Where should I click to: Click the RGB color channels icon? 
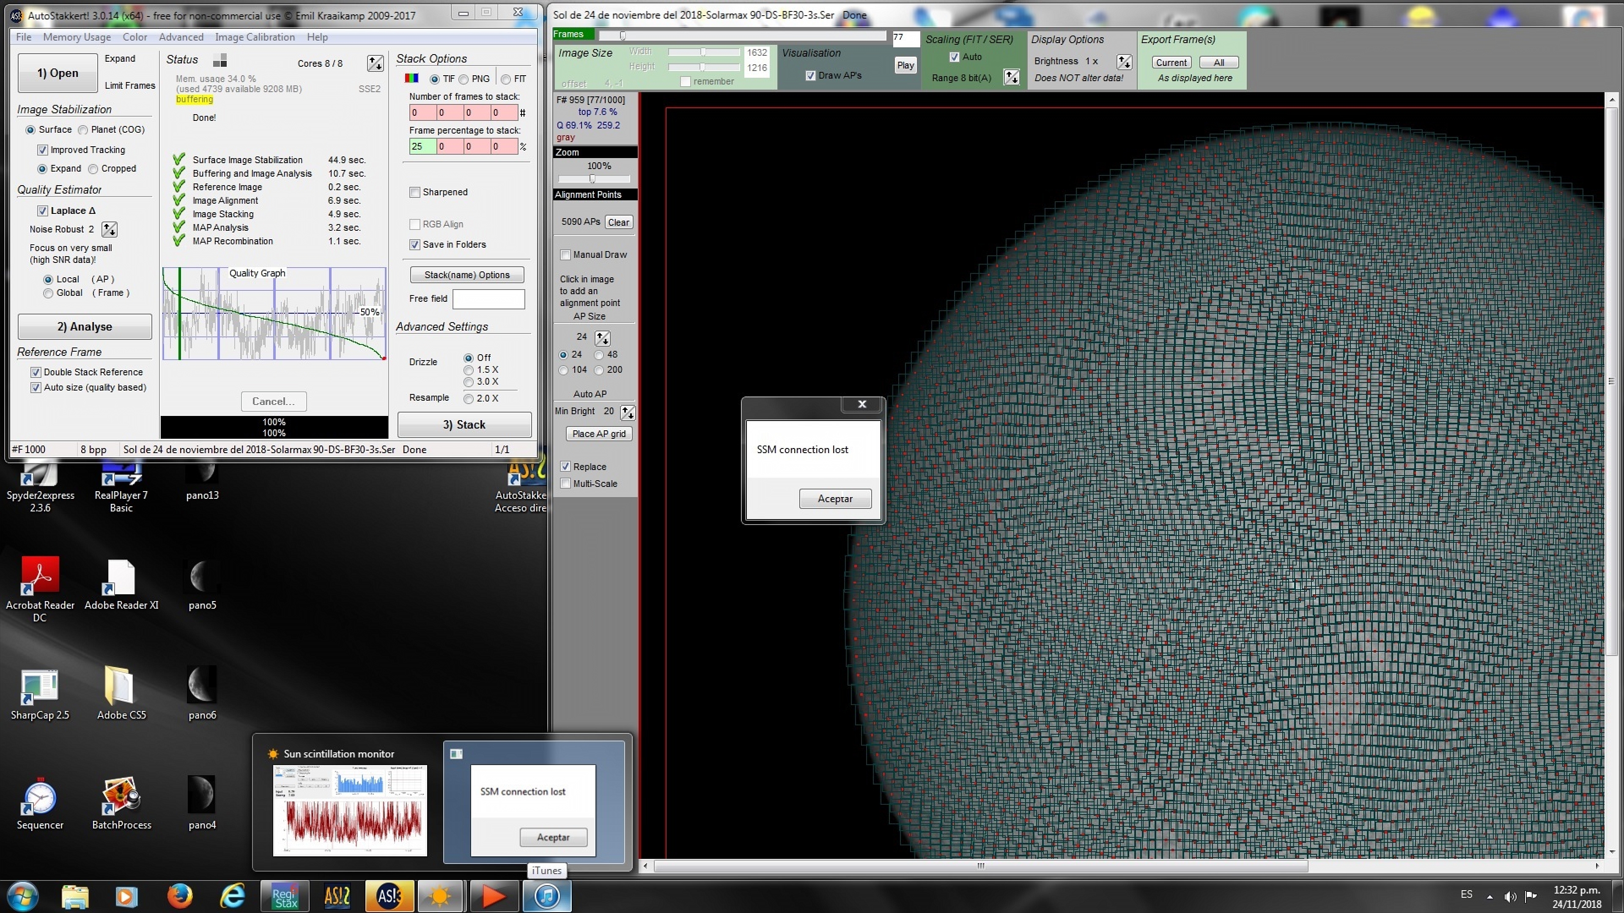411,78
